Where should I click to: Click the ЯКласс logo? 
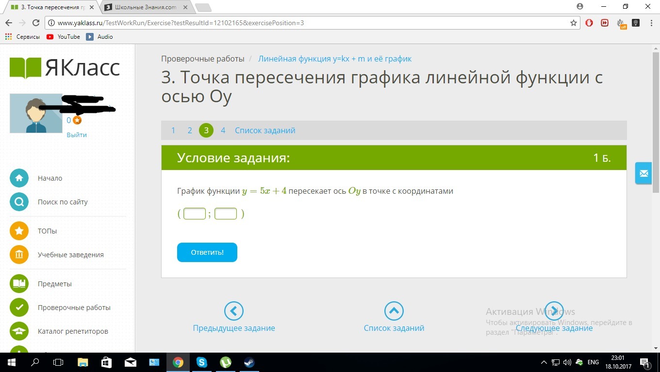tap(65, 68)
